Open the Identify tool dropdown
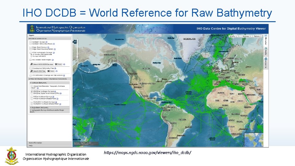 [234, 36]
